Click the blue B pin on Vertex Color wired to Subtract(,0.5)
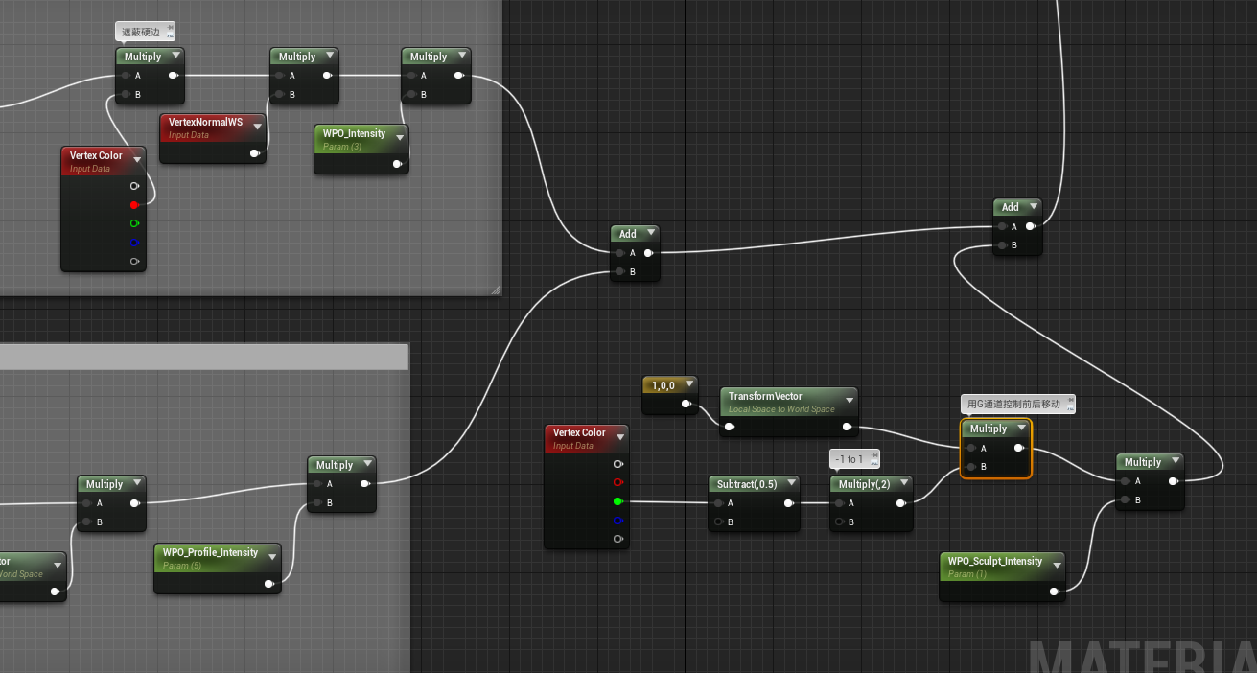This screenshot has height=673, width=1257. click(617, 521)
